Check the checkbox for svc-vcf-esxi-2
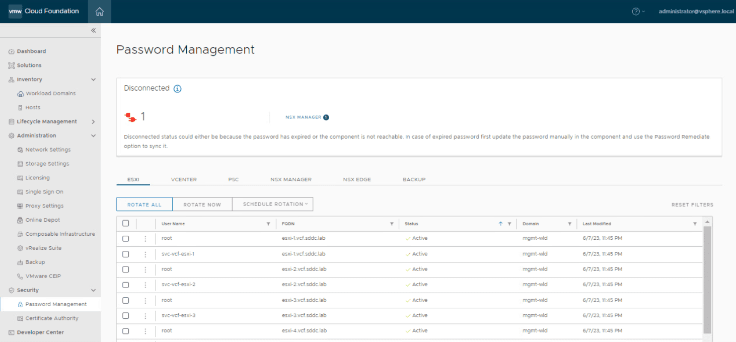736x342 pixels. 125,285
